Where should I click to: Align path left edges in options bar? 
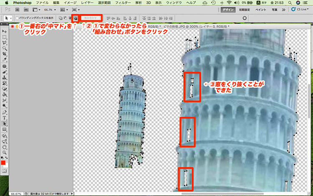[125, 18]
